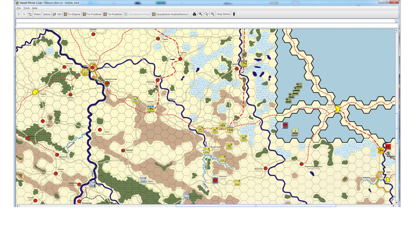Click the horizontal map scrollbar
Viewport: 419px width, 229px height.
point(256,206)
